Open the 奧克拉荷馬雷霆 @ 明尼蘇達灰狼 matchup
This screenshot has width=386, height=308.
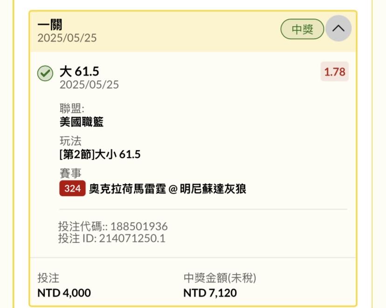167,189
